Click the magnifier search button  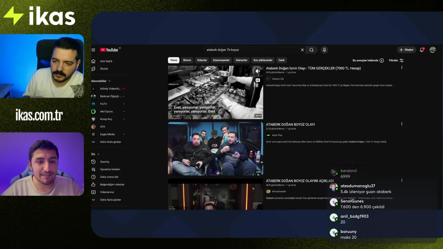[311, 50]
